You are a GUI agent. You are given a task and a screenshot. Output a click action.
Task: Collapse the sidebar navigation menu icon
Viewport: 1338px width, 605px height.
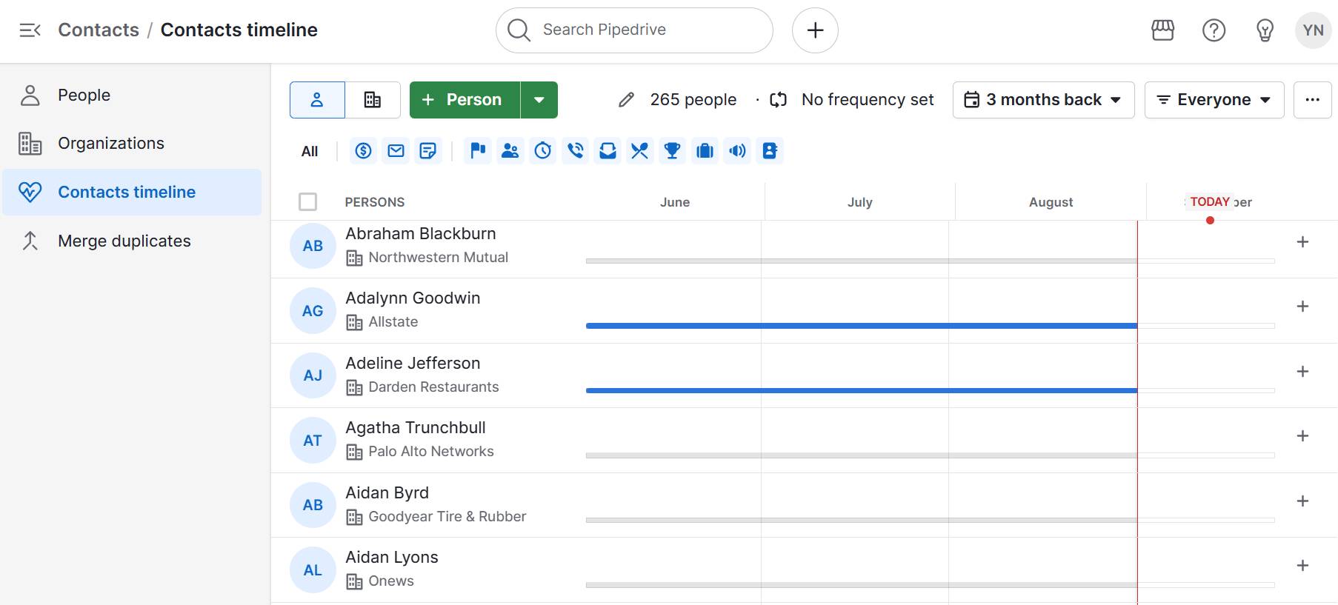[x=30, y=30]
